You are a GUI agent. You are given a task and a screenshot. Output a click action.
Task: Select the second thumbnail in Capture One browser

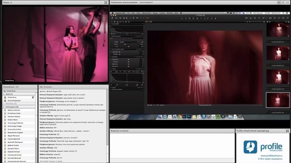pos(278,53)
